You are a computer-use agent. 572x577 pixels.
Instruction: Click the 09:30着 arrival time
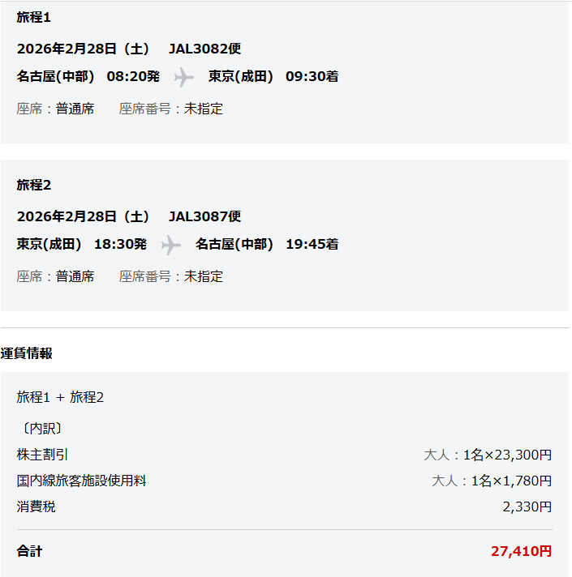coord(312,77)
